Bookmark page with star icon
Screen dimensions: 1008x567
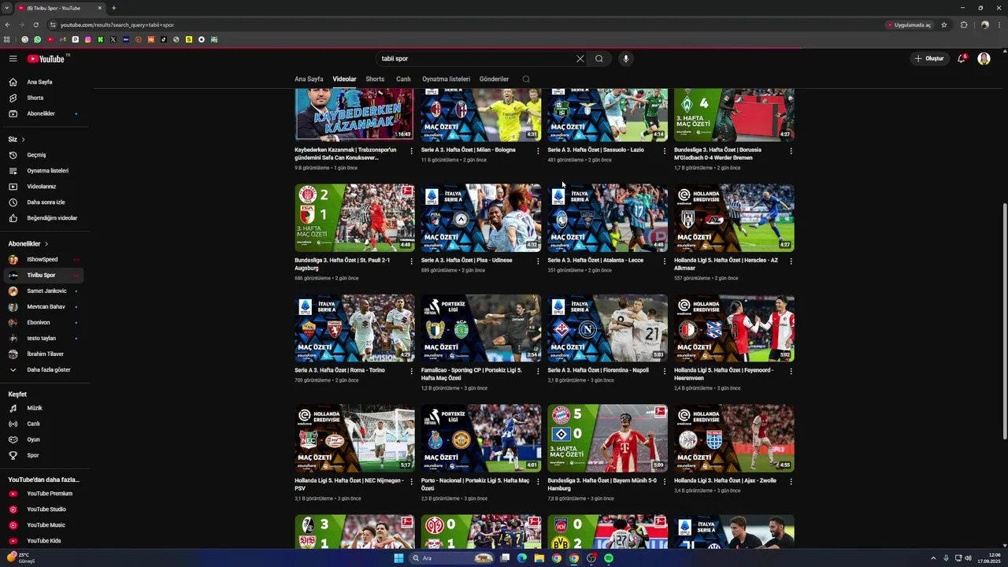(x=944, y=24)
